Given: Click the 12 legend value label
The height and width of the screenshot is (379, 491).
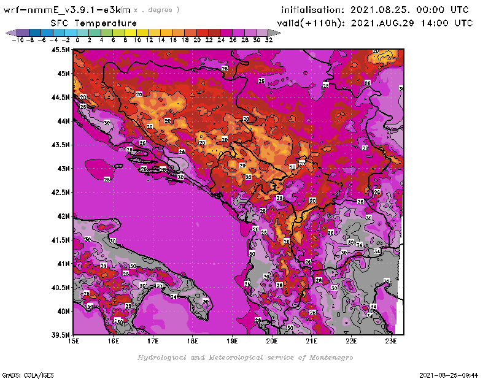Looking at the screenshot, I should tap(149, 40).
